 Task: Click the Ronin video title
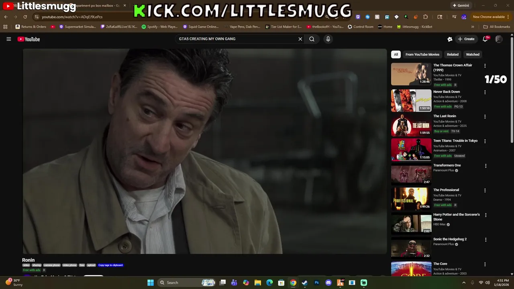pos(28,260)
